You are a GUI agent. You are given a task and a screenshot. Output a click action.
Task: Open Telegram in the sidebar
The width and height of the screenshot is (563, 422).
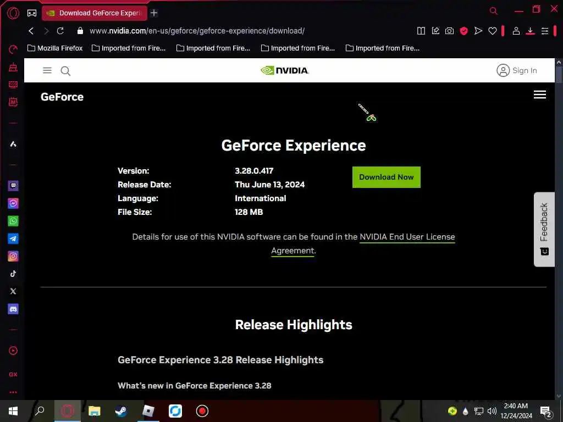click(x=13, y=238)
